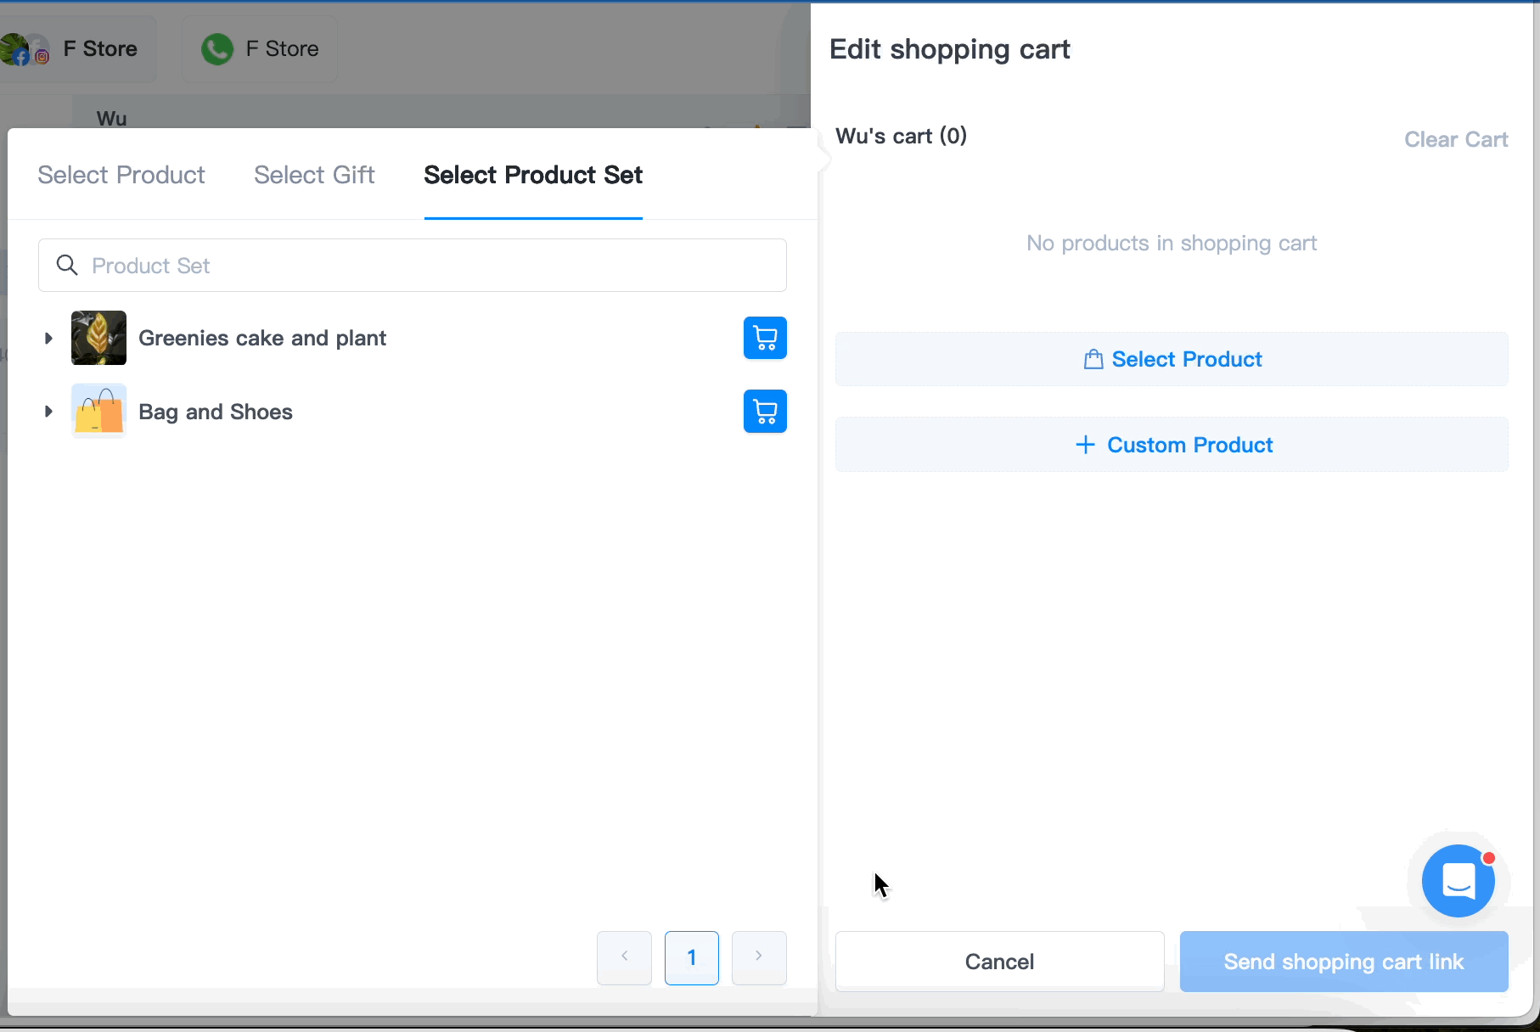This screenshot has height=1032, width=1540.
Task: Click the search magnifier icon in Product Set field
Action: pyautogui.click(x=67, y=265)
